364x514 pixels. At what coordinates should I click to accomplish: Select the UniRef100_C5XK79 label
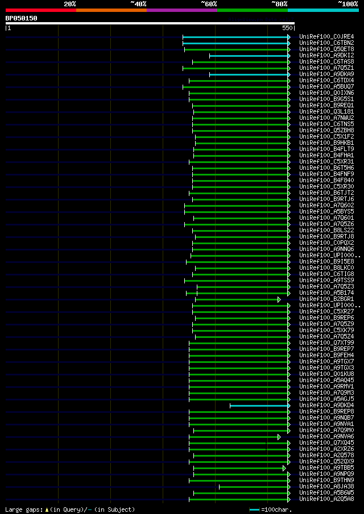click(x=326, y=330)
